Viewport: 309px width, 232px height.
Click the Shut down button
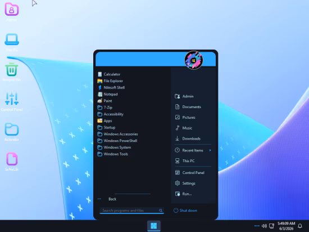(x=185, y=211)
